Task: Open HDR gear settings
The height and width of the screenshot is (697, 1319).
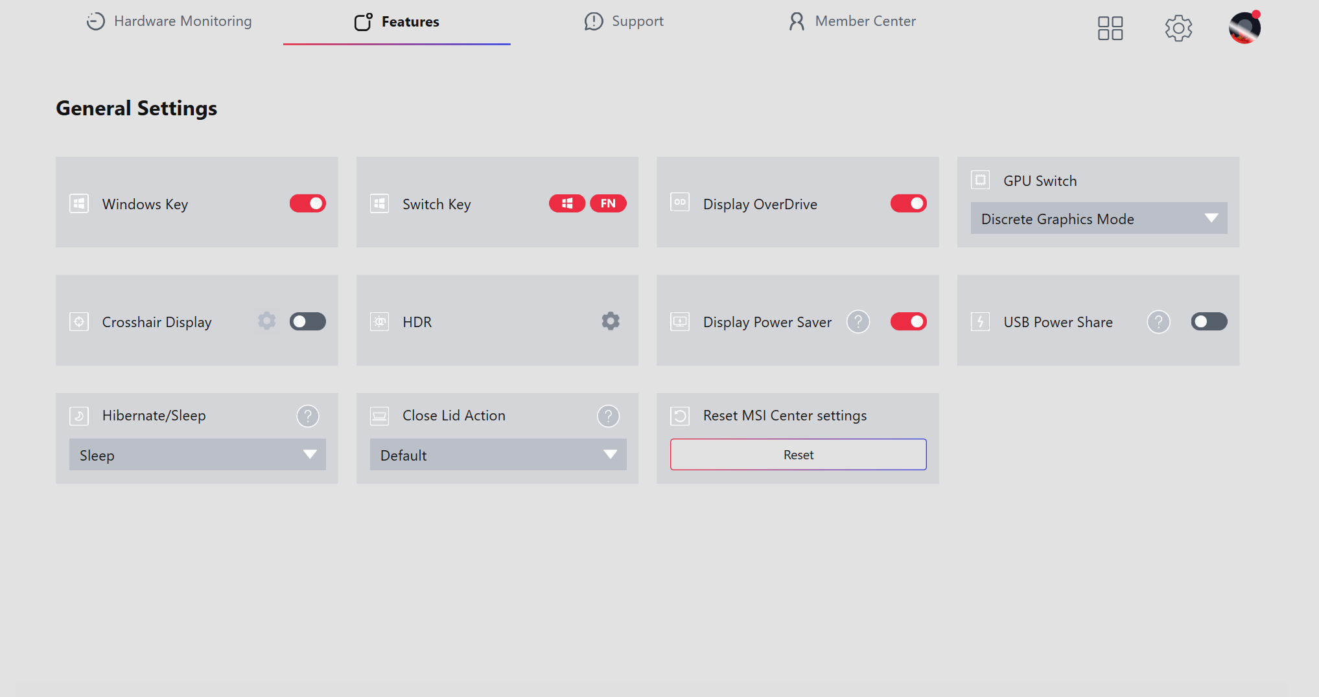Action: tap(611, 321)
